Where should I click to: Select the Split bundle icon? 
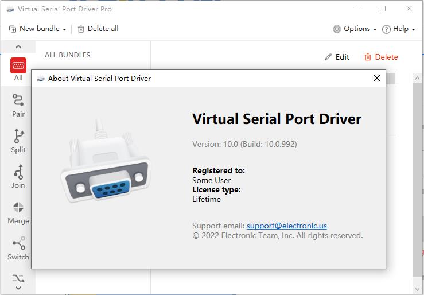18,136
